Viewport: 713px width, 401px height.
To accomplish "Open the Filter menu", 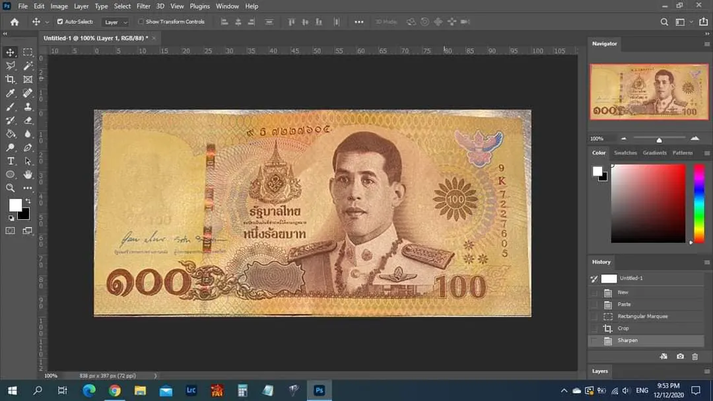I will pyautogui.click(x=143, y=6).
